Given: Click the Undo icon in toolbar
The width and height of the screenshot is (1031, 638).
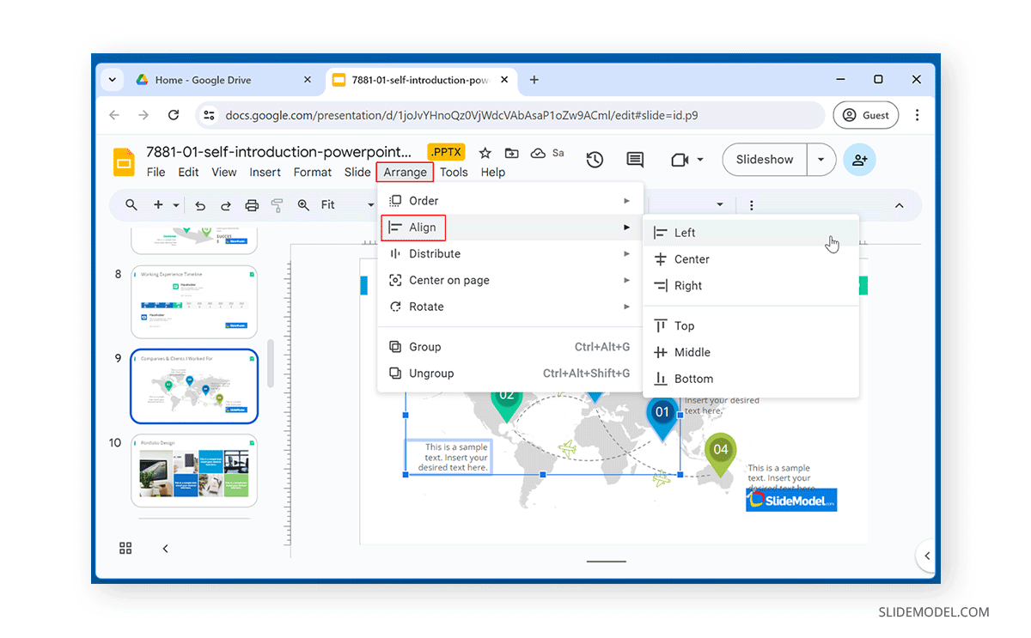Looking at the screenshot, I should click(x=200, y=204).
